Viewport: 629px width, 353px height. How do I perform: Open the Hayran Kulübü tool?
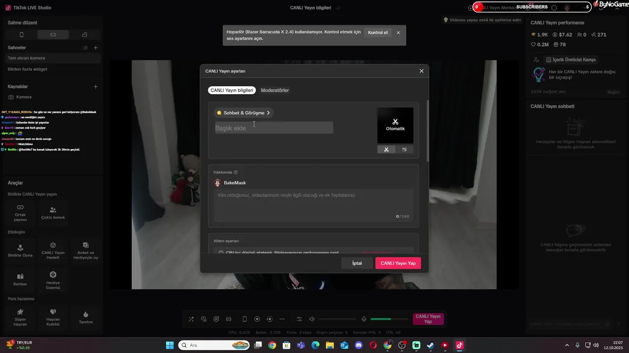[53, 317]
